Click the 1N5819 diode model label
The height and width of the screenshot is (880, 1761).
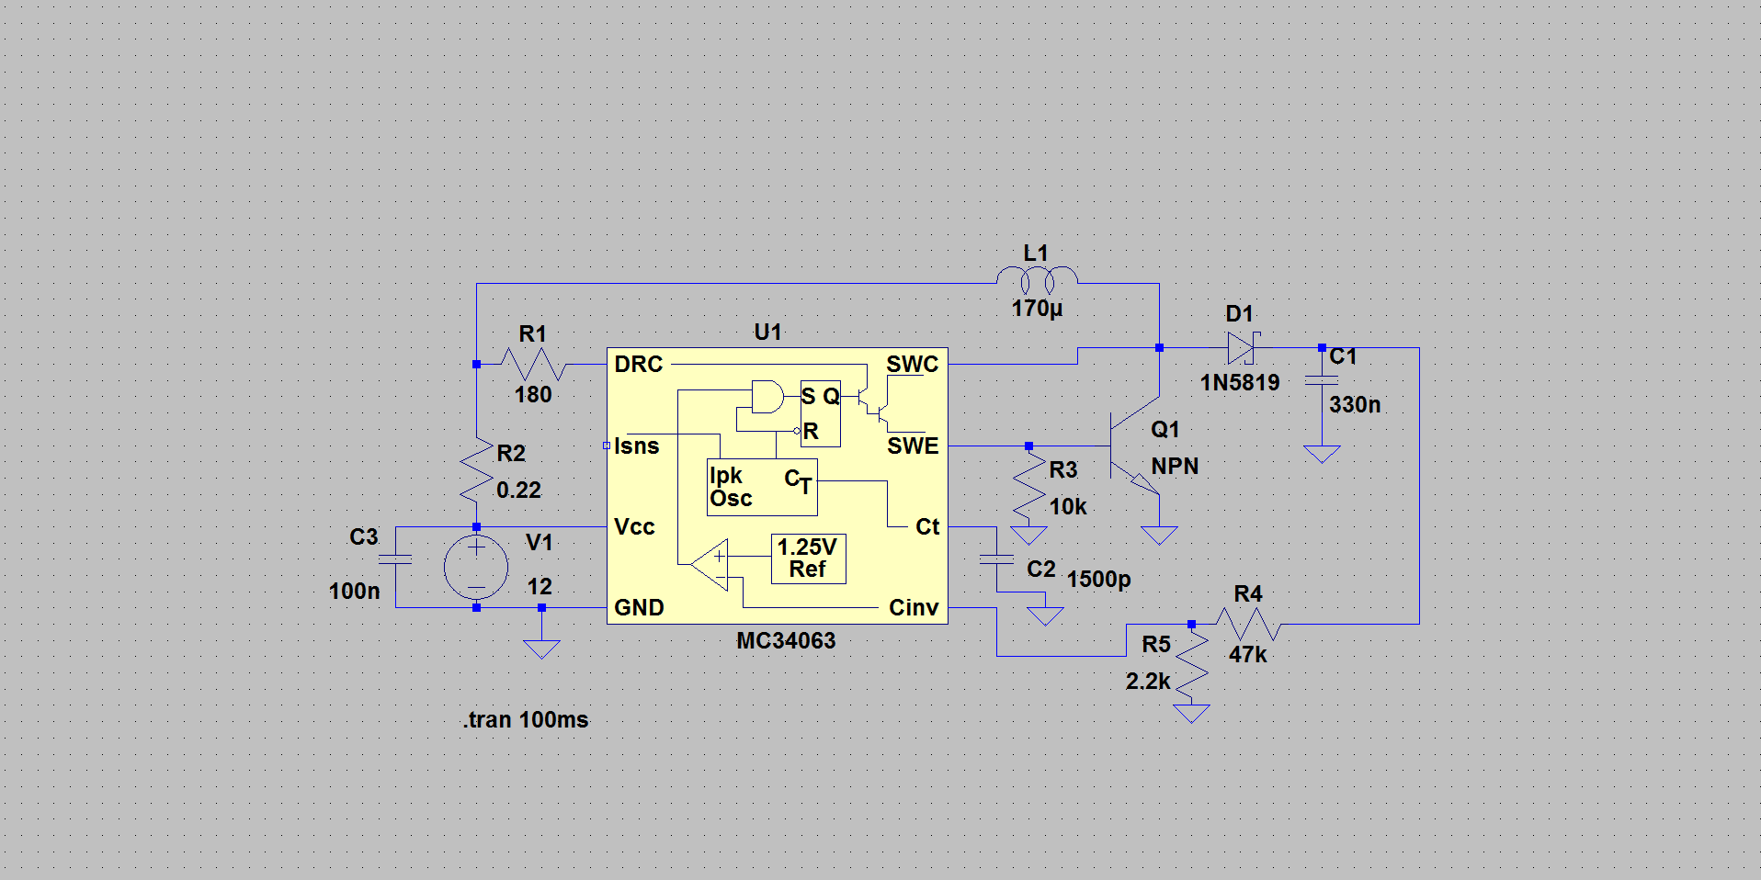[x=1240, y=383]
